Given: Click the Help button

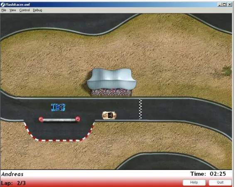Looking at the screenshot, I should (194, 182).
